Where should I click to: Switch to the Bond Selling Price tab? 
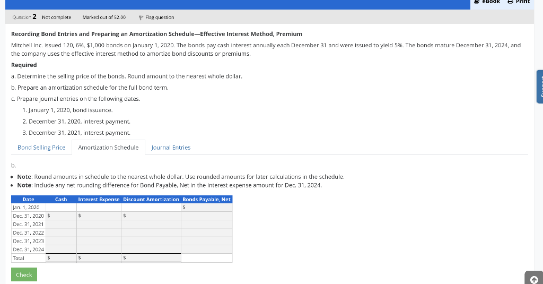[41, 148]
